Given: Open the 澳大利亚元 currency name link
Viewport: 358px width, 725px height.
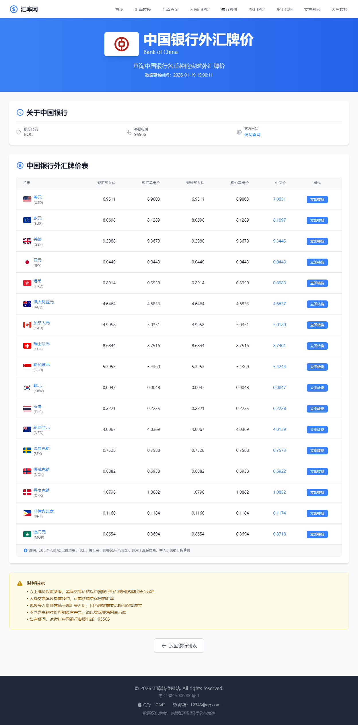Looking at the screenshot, I should coord(44,302).
